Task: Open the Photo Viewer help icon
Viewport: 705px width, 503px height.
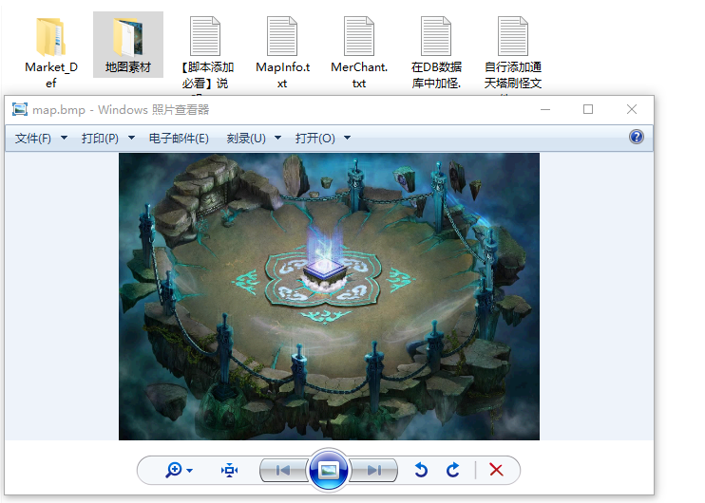Action: (637, 137)
